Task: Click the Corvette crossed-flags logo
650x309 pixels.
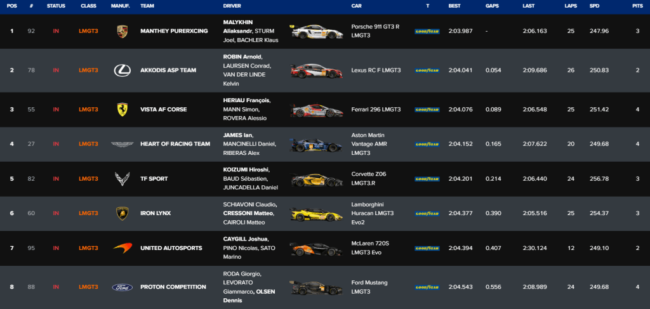Action: click(x=123, y=179)
